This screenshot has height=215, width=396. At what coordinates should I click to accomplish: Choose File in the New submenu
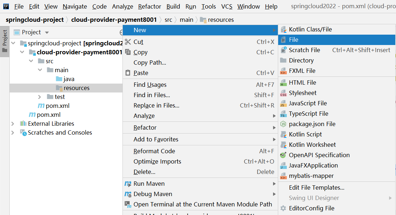click(x=337, y=40)
